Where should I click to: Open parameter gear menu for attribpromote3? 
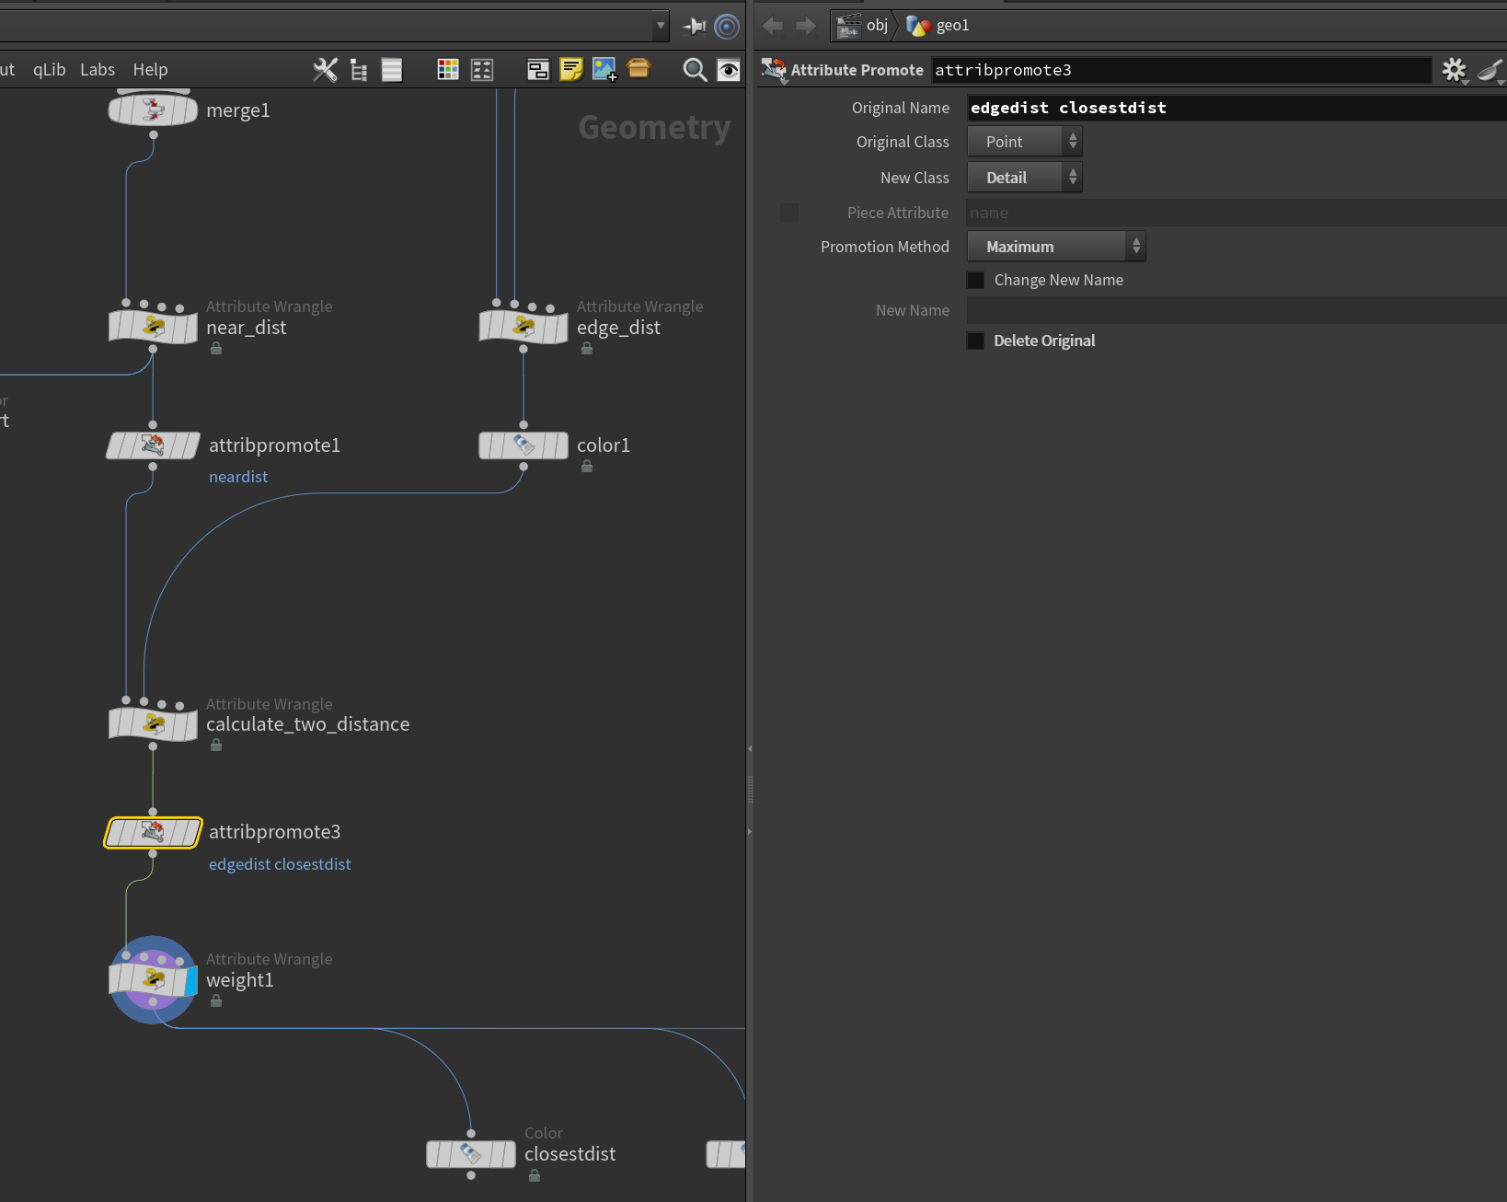click(1455, 70)
